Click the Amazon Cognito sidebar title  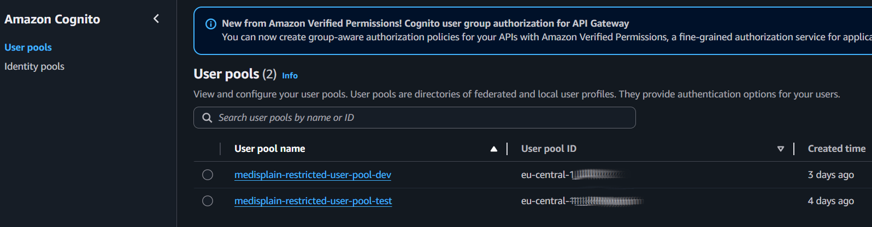point(52,20)
